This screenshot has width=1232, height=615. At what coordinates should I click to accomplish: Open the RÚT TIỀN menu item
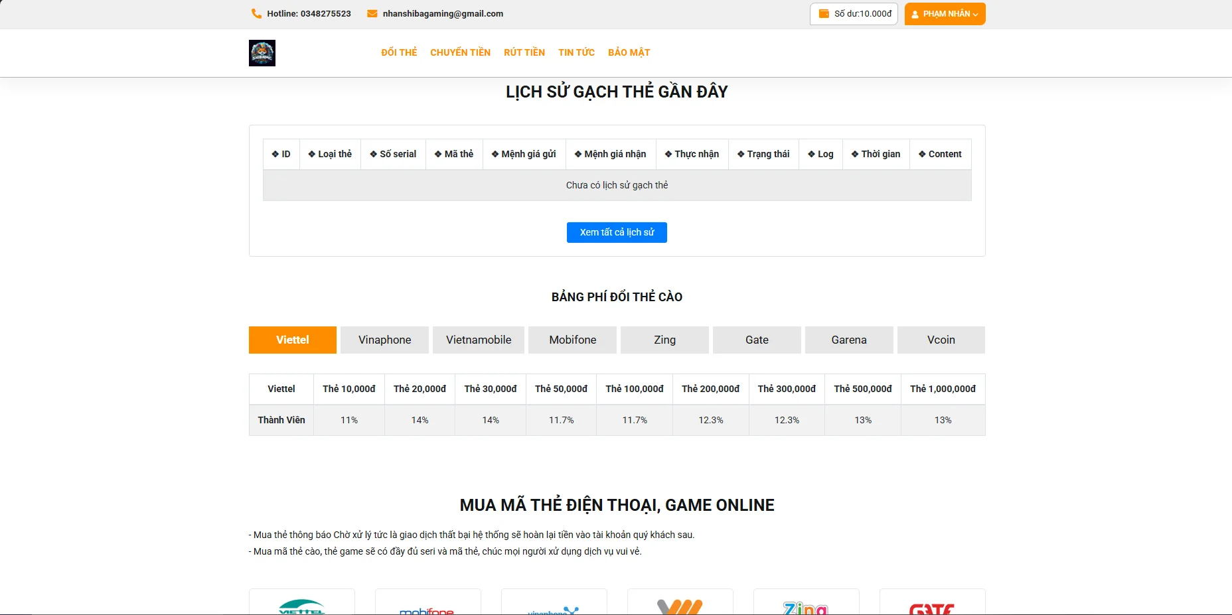(524, 52)
